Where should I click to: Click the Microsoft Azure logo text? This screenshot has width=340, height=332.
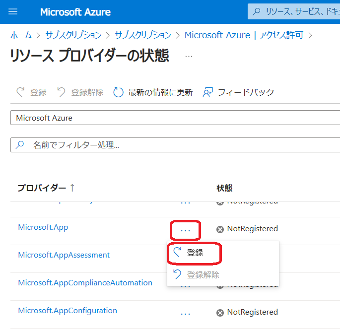point(75,12)
